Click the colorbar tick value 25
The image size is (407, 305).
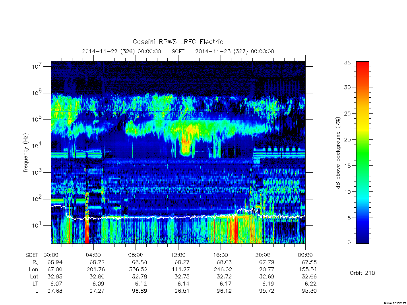click(x=347, y=114)
